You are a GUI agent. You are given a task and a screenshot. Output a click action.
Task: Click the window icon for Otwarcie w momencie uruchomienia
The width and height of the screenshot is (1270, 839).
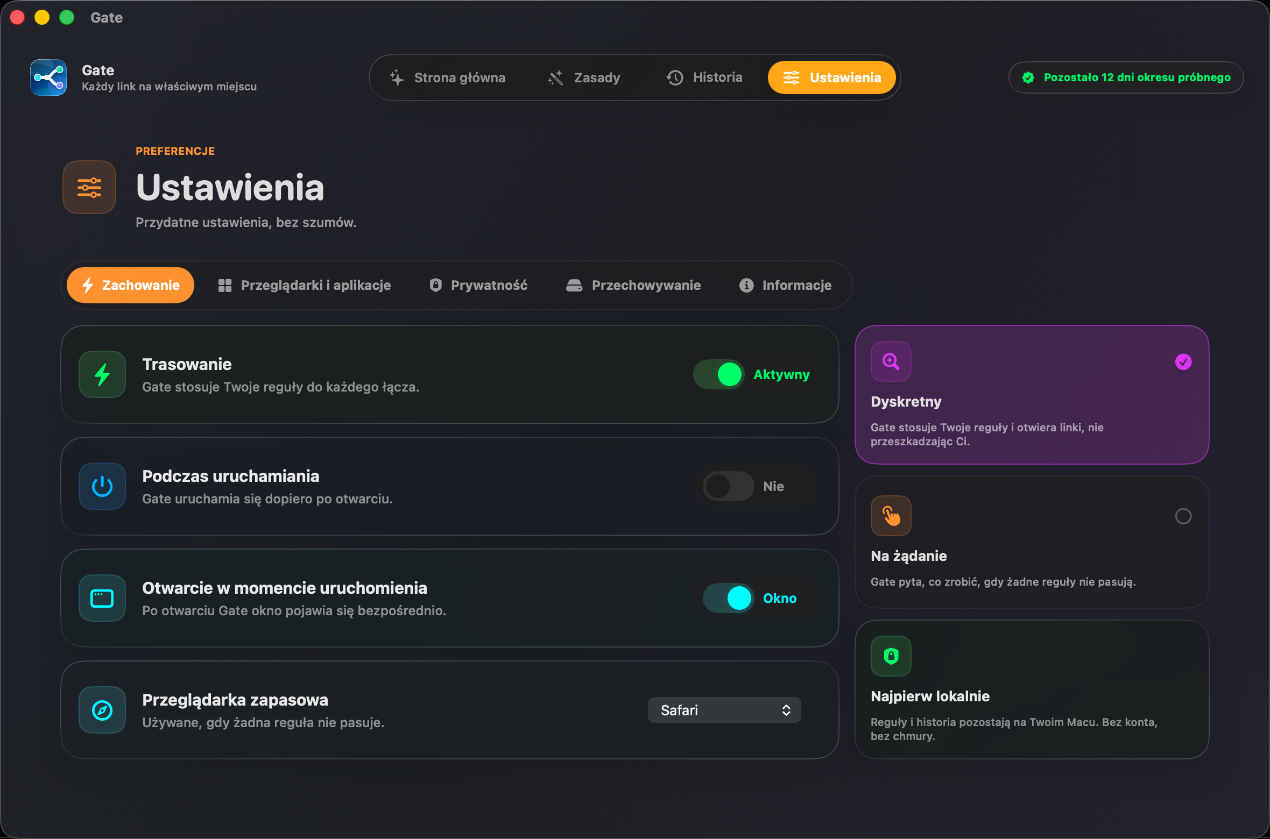(102, 598)
